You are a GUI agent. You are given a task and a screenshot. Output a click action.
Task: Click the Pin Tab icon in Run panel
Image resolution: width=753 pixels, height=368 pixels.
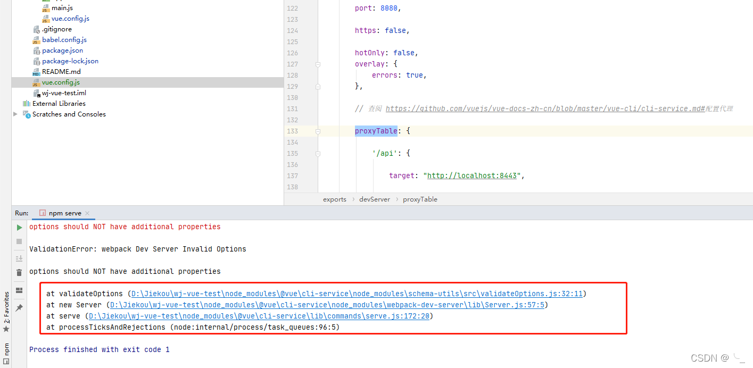(x=19, y=307)
